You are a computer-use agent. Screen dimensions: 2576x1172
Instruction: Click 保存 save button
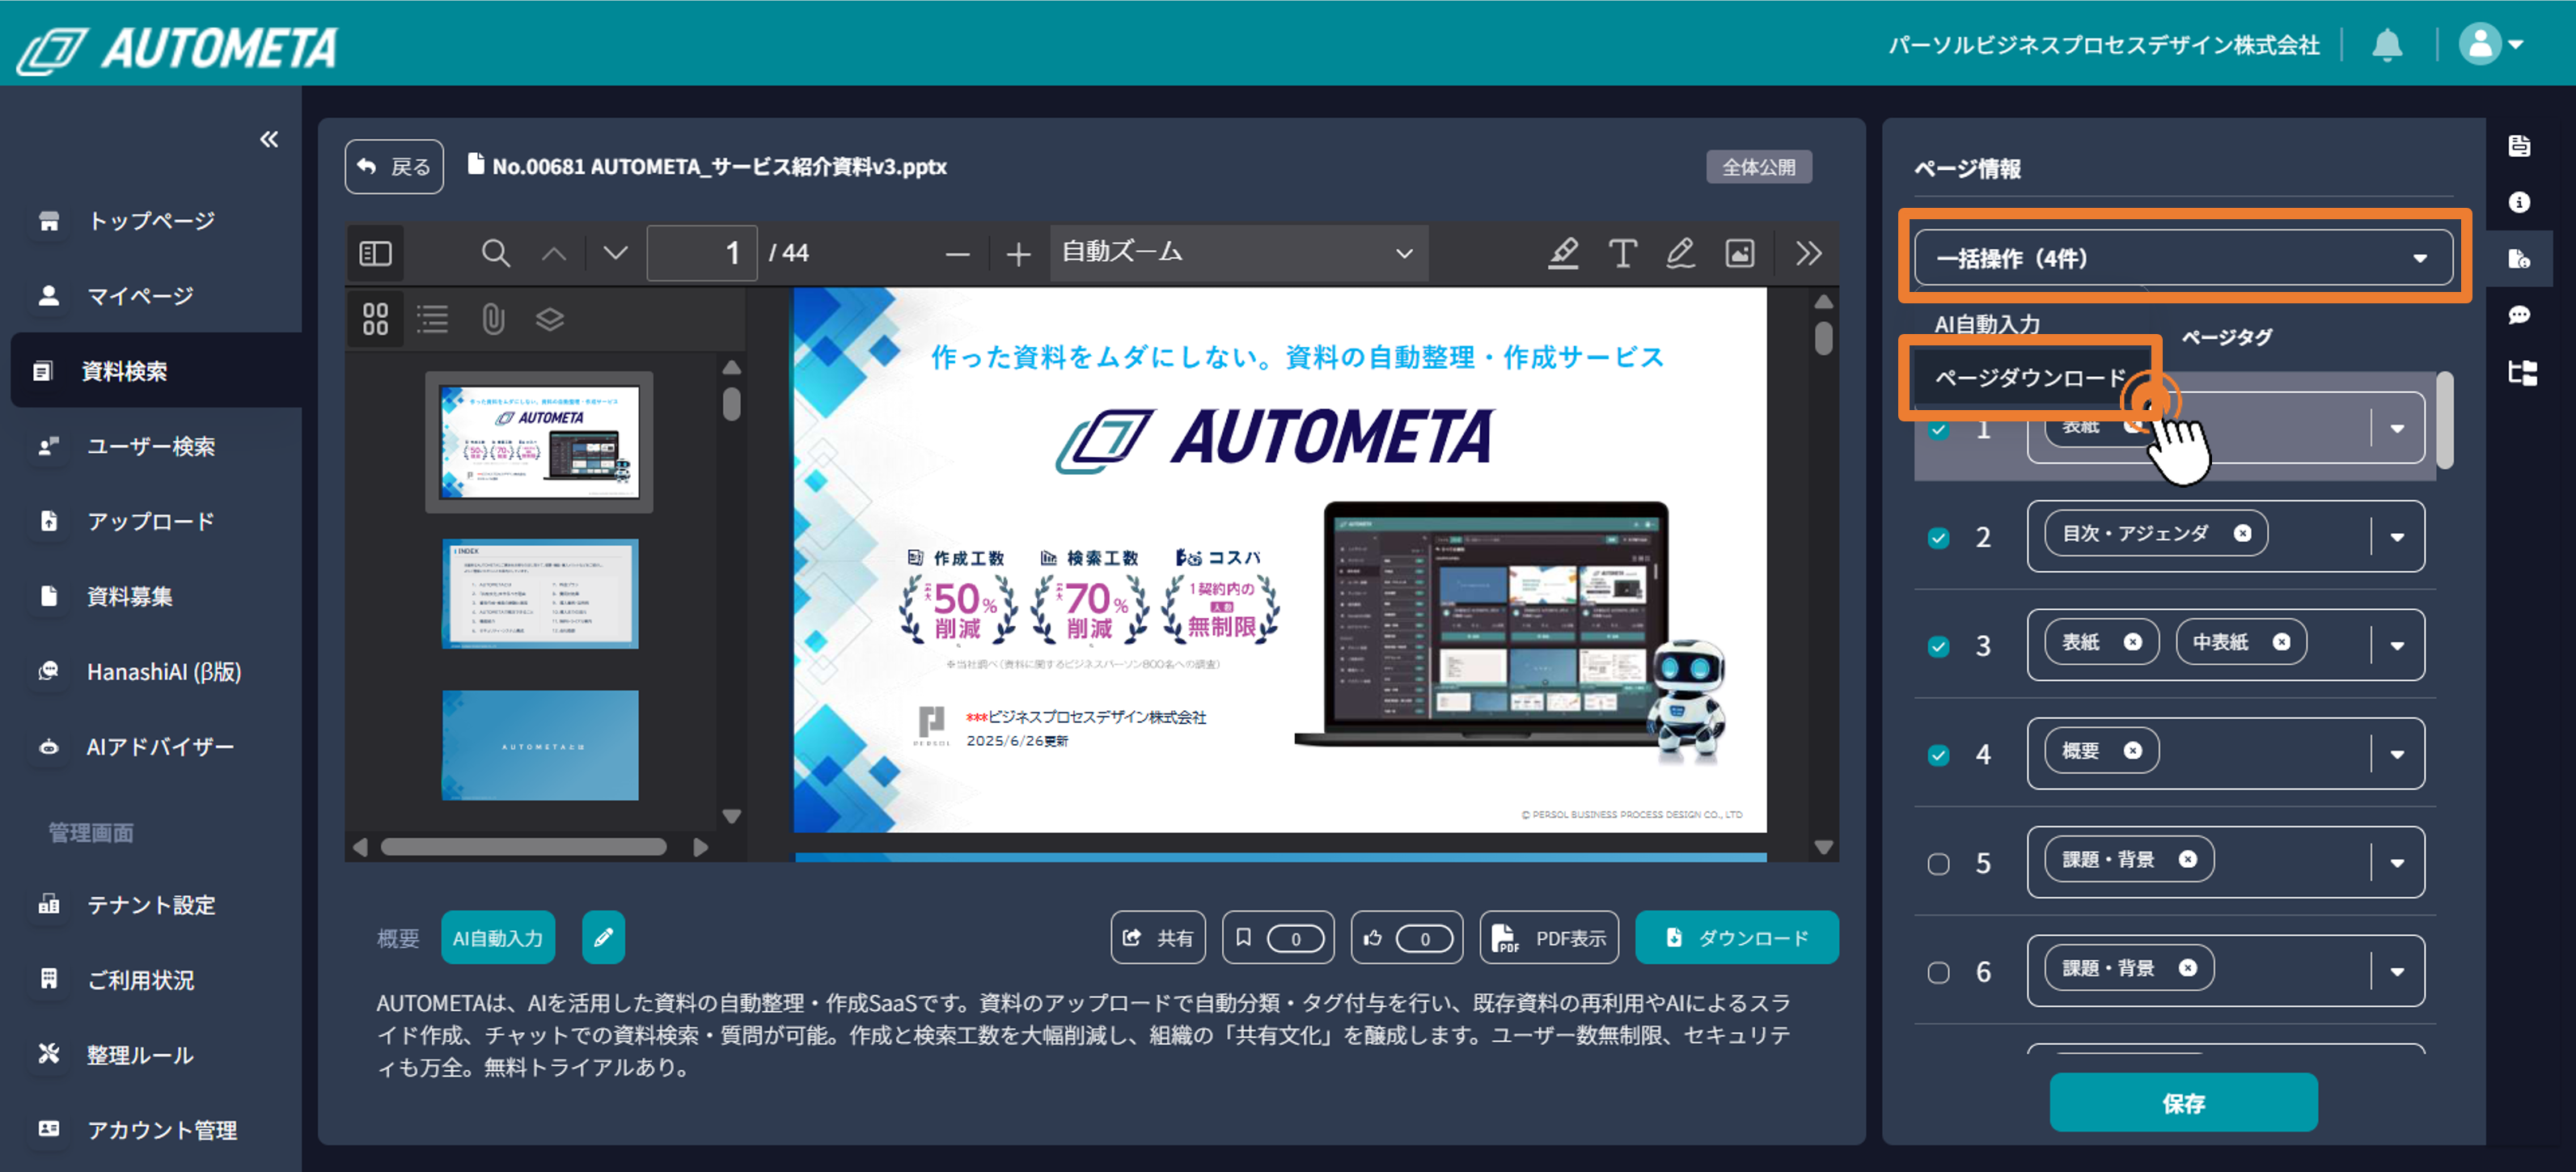[2183, 1103]
